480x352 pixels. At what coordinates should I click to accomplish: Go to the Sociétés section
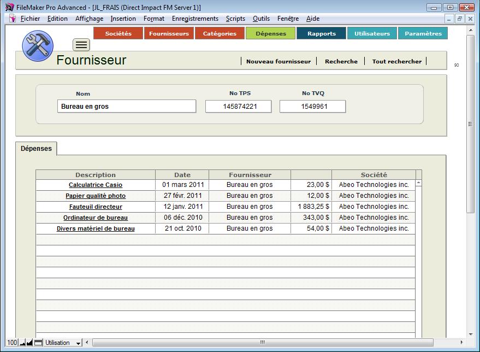118,33
